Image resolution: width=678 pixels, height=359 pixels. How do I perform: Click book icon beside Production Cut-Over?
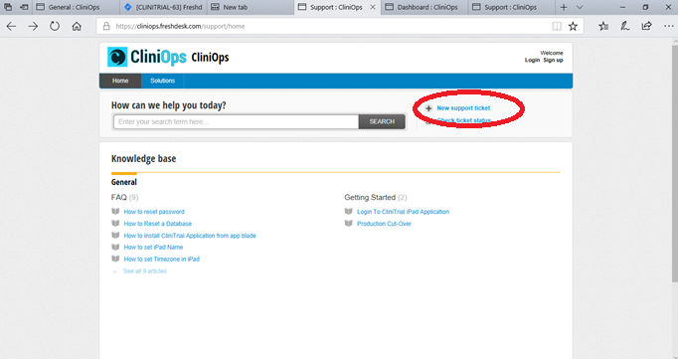point(349,224)
